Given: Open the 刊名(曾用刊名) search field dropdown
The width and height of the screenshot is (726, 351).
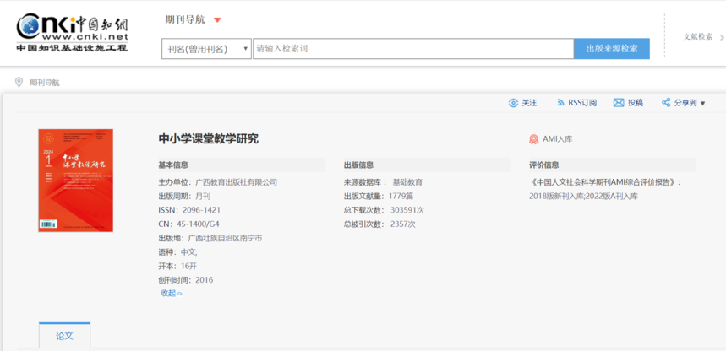Looking at the screenshot, I should point(206,49).
